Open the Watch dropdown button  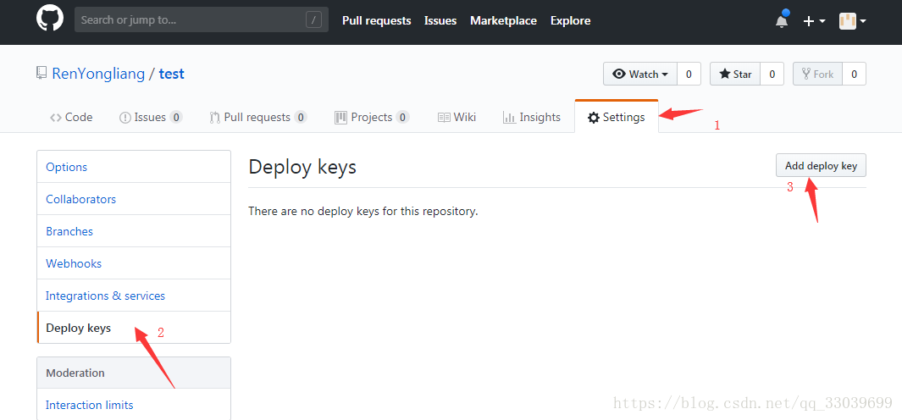pos(640,74)
